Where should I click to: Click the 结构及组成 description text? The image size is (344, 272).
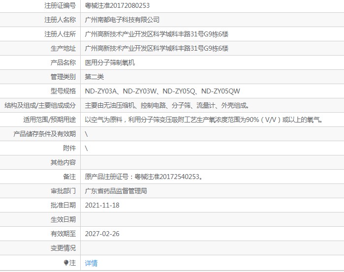[167, 105]
